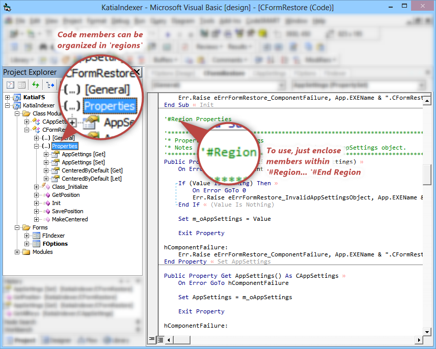Select the KatiaIndexer project label
Screen dimensions: 436x349
39,105
